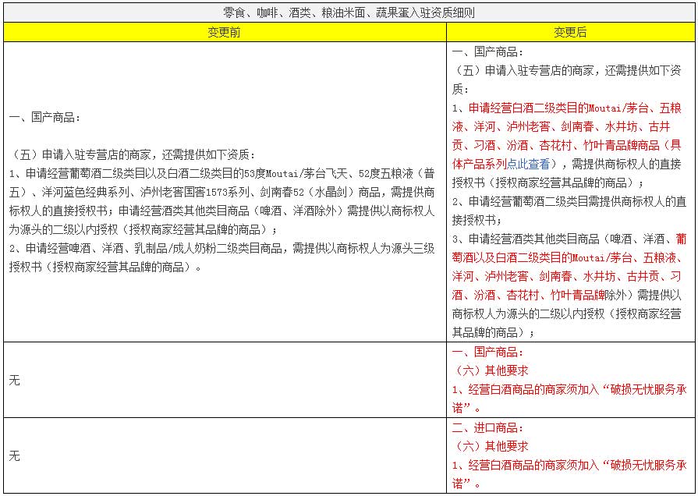Click 一、国产商品 in the 变更前 column

(x=45, y=118)
